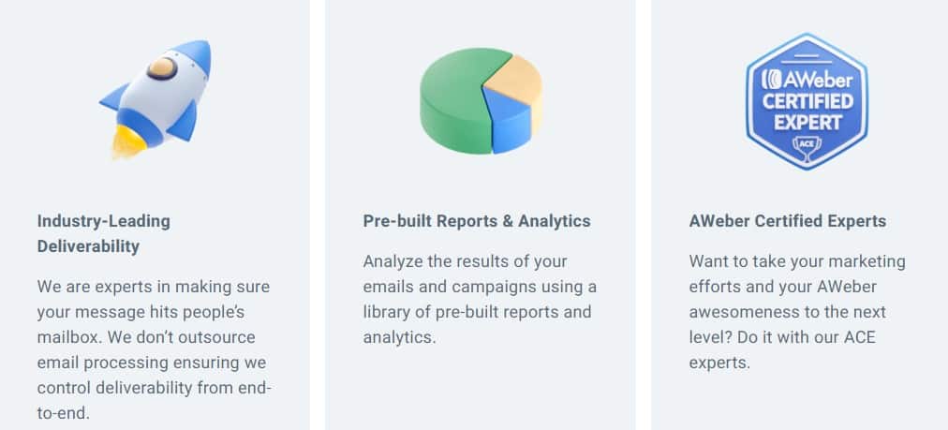This screenshot has width=948, height=430.
Task: Click the yellow flame under the rocket
Action: pos(128,141)
